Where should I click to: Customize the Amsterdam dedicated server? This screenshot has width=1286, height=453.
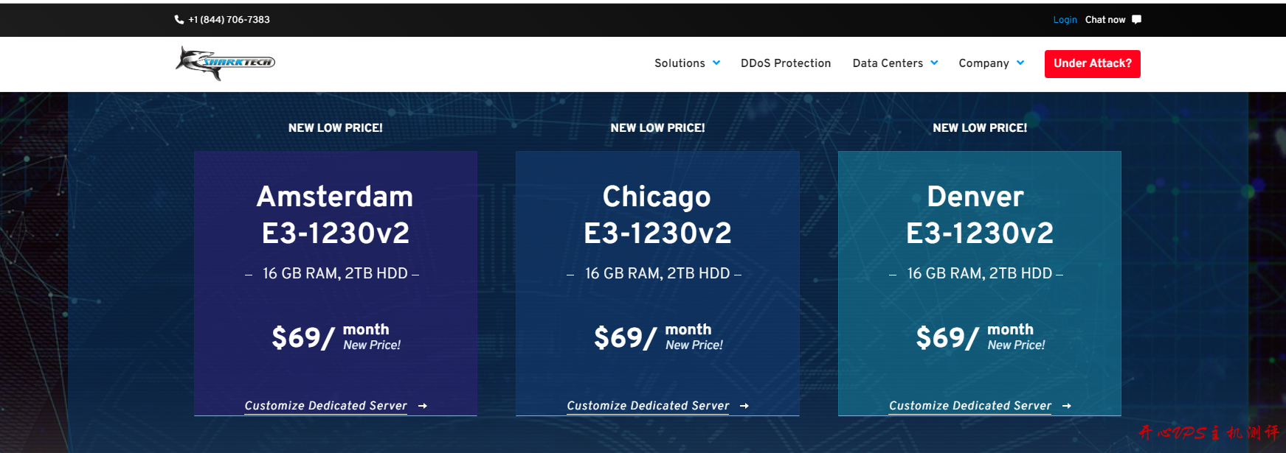click(x=325, y=406)
